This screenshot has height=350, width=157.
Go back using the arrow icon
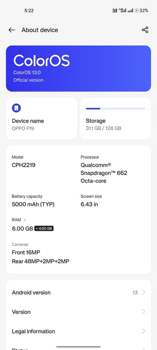point(12,30)
